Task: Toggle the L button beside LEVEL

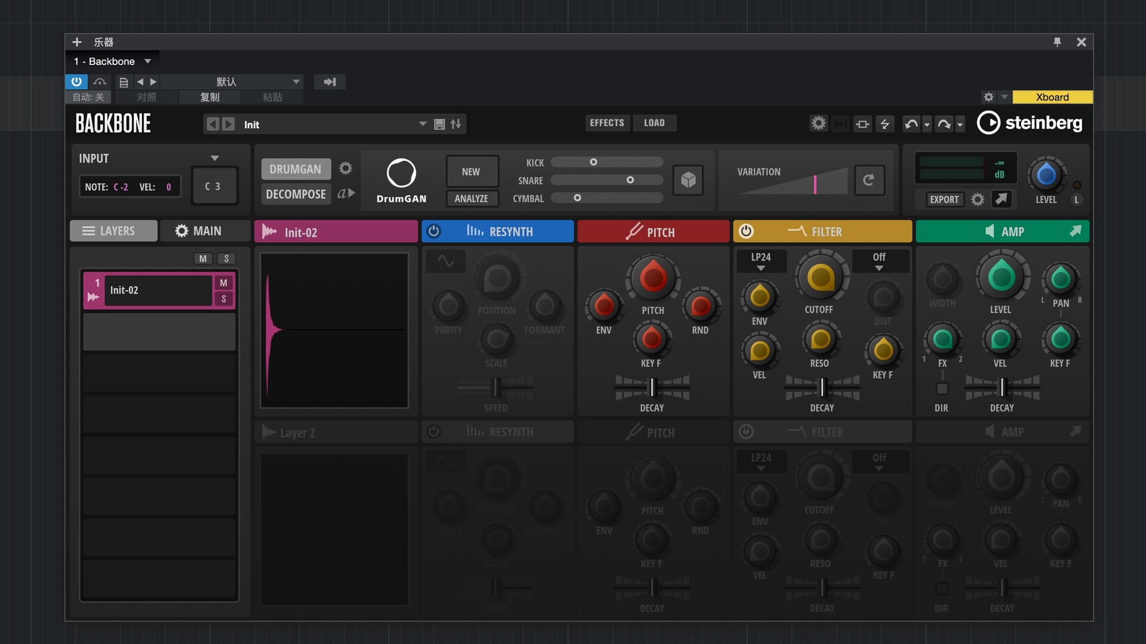Action: tap(1077, 200)
